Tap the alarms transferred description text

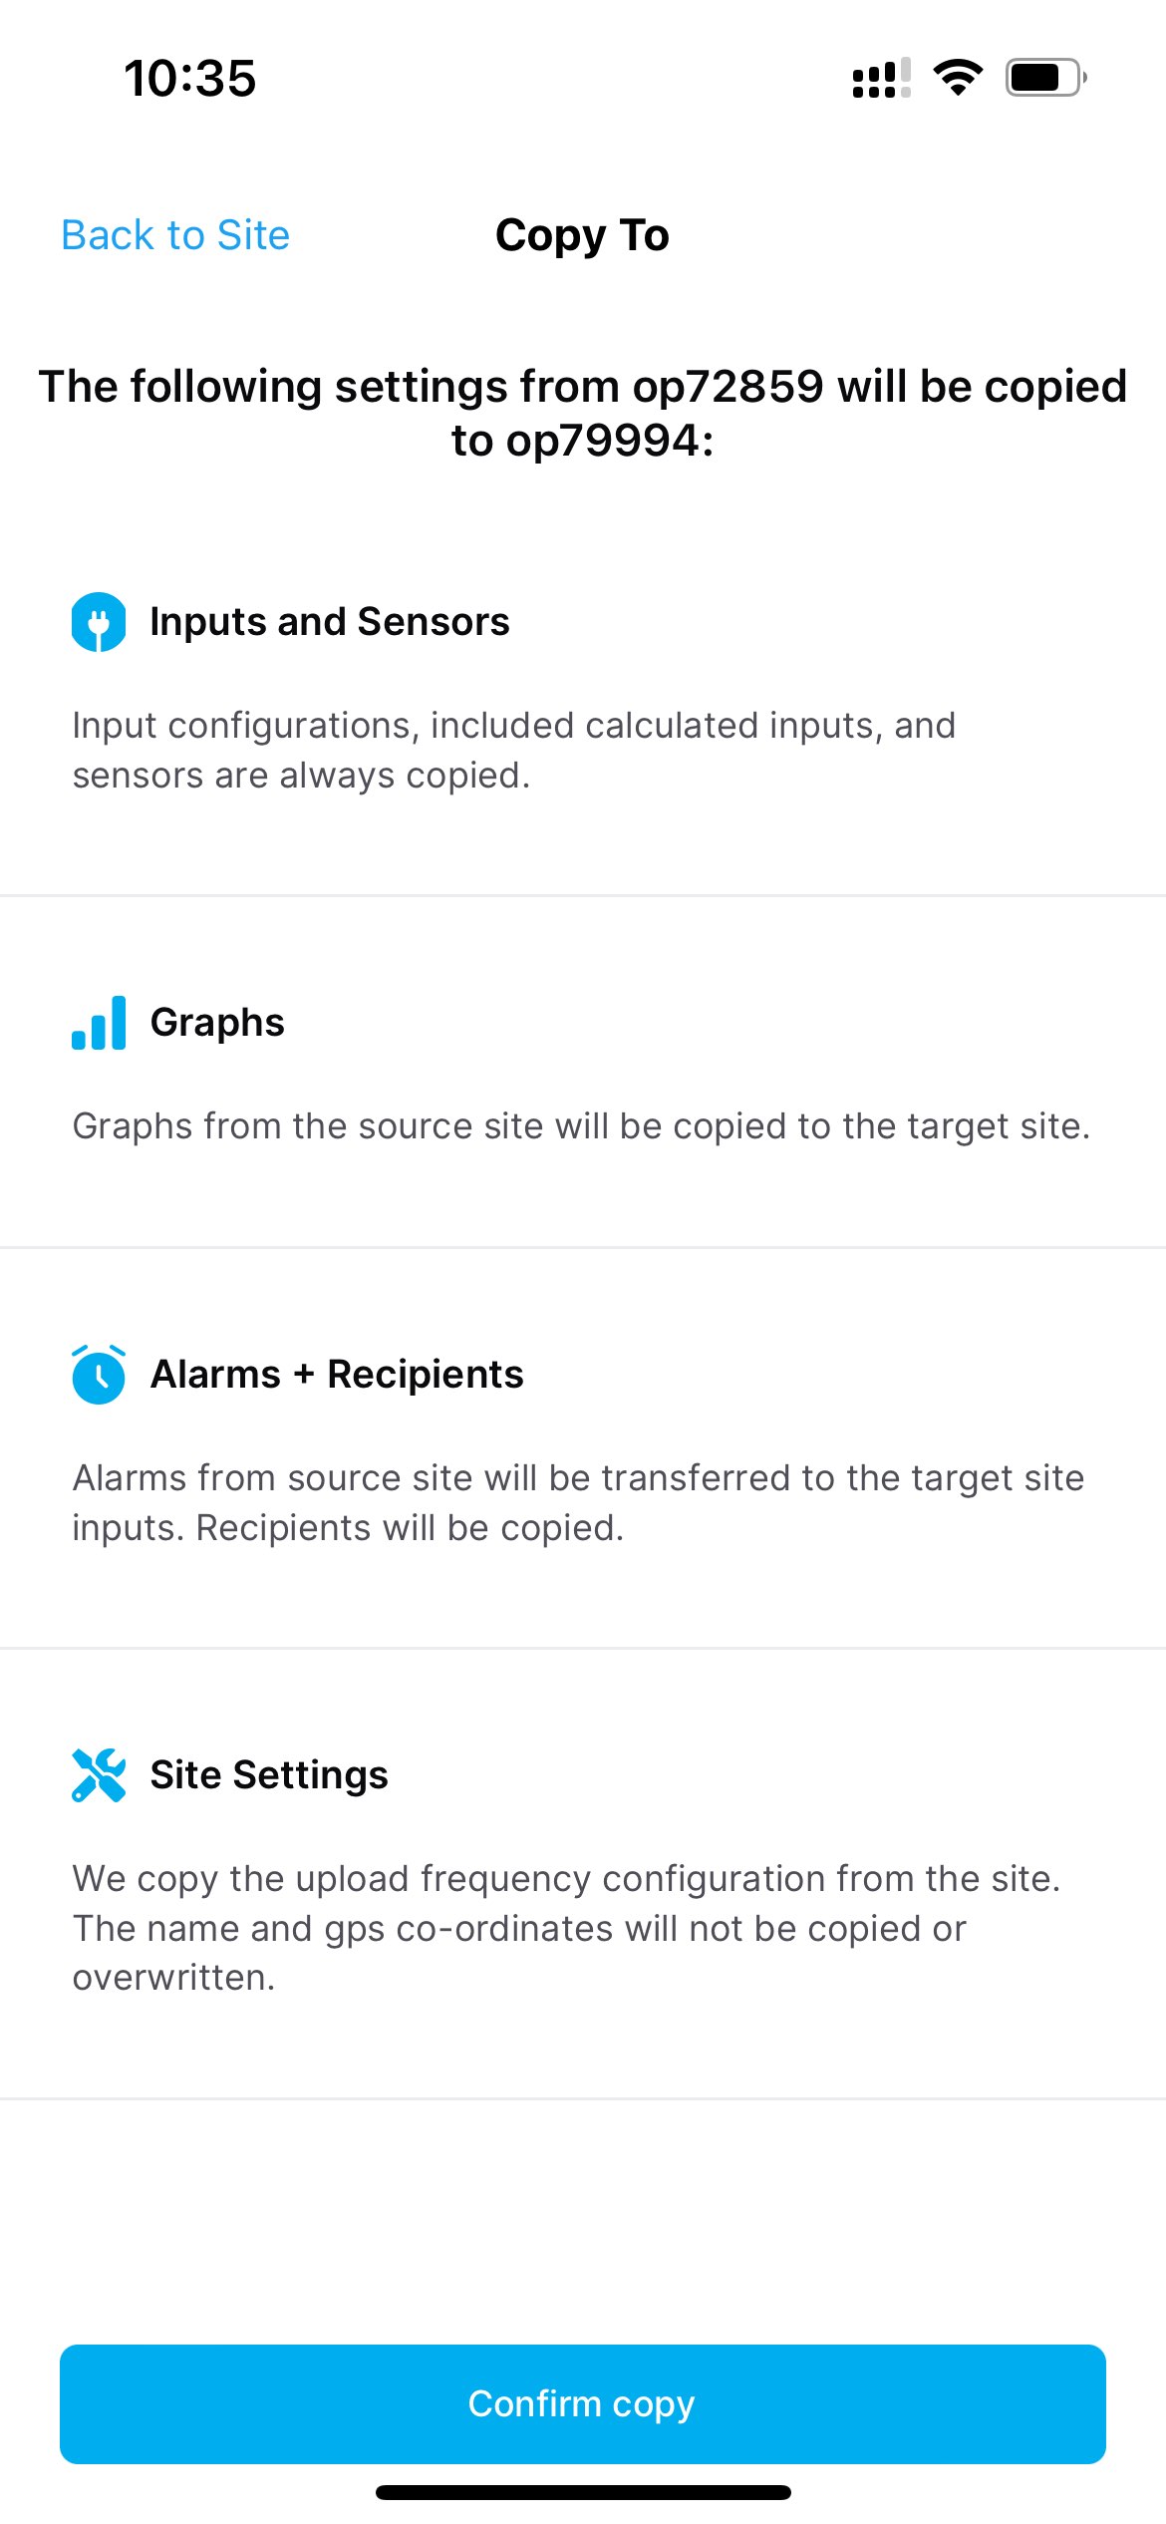point(578,1502)
